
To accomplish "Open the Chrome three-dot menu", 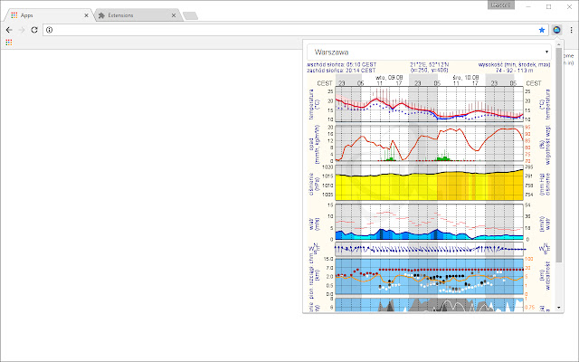I will coord(571,30).
